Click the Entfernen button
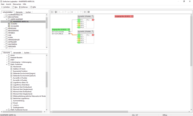This screenshot has width=193, height=116. click(x=23, y=7)
